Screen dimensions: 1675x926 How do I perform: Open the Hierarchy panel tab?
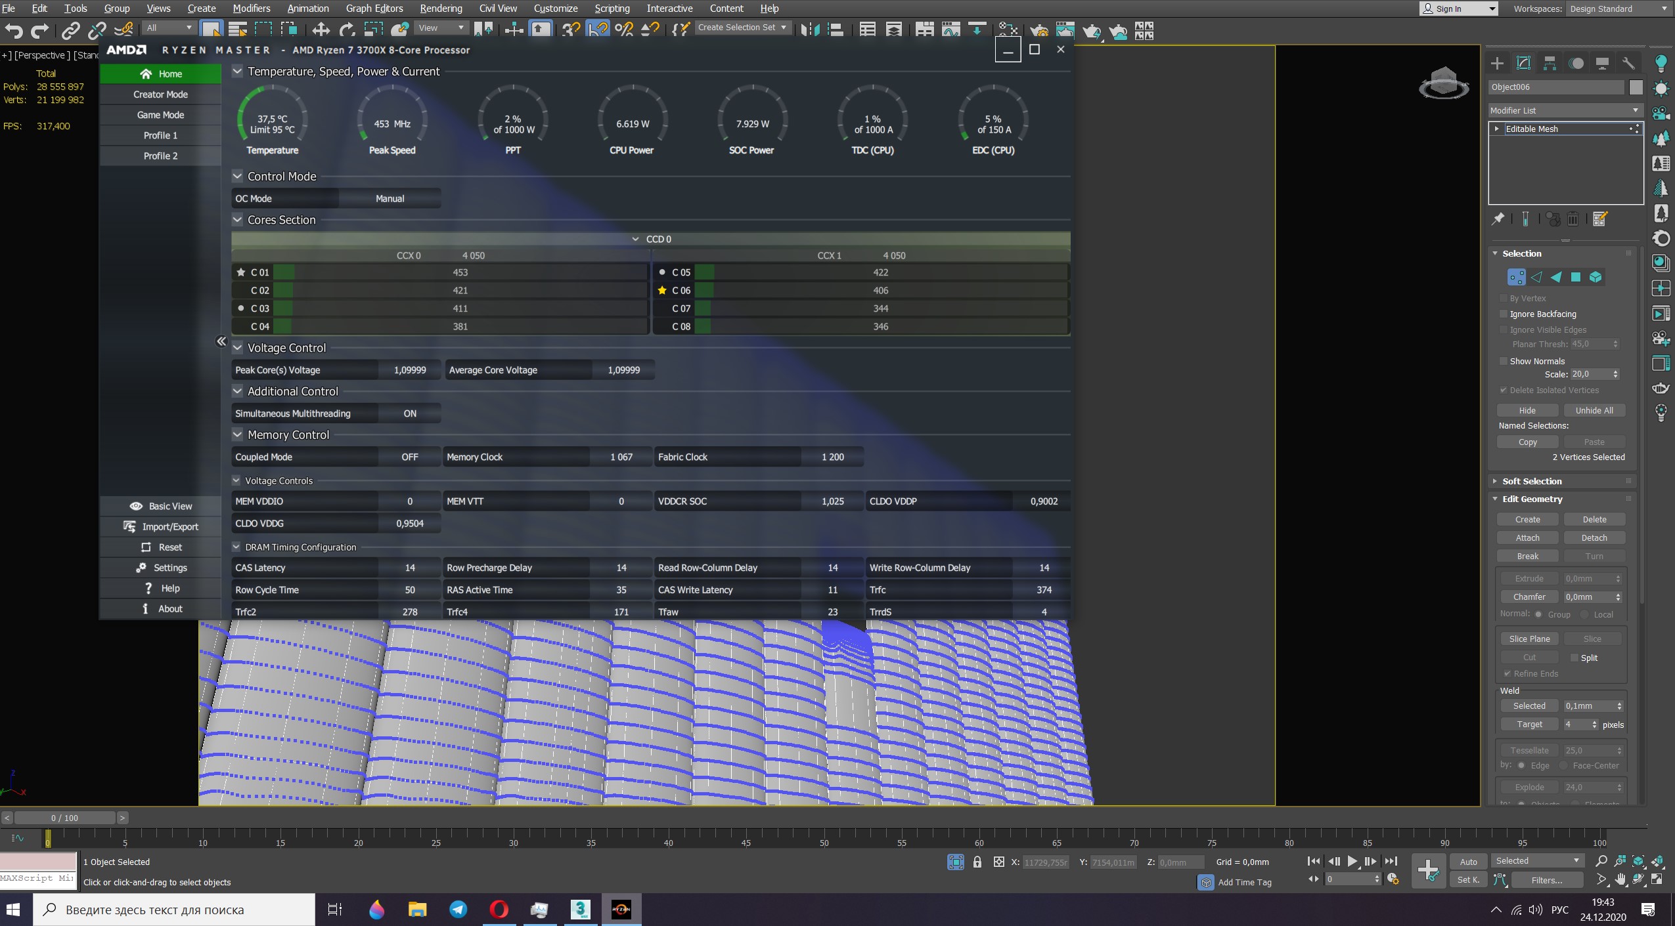(1550, 63)
